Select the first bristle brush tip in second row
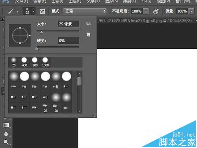The height and width of the screenshot is (148, 197). (x=13, y=87)
